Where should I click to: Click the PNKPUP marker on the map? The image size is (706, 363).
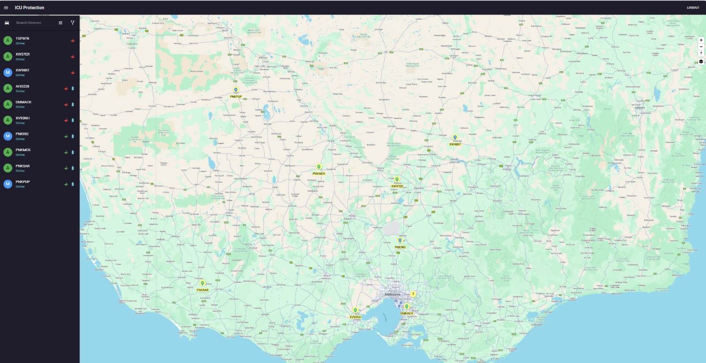click(236, 90)
